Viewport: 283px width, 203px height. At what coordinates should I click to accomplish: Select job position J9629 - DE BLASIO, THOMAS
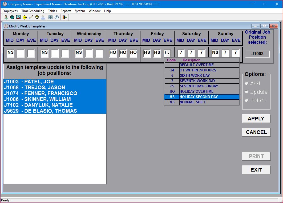[x=55, y=111]
